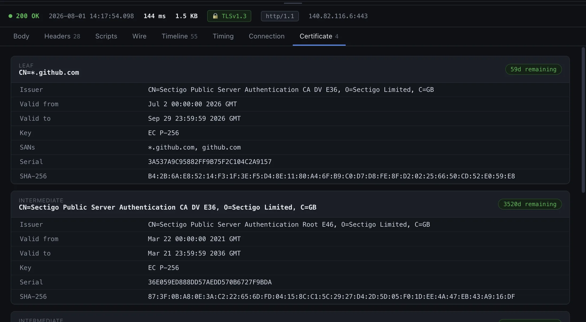Open the Timing tab
The height and width of the screenshot is (322, 586).
coord(223,36)
